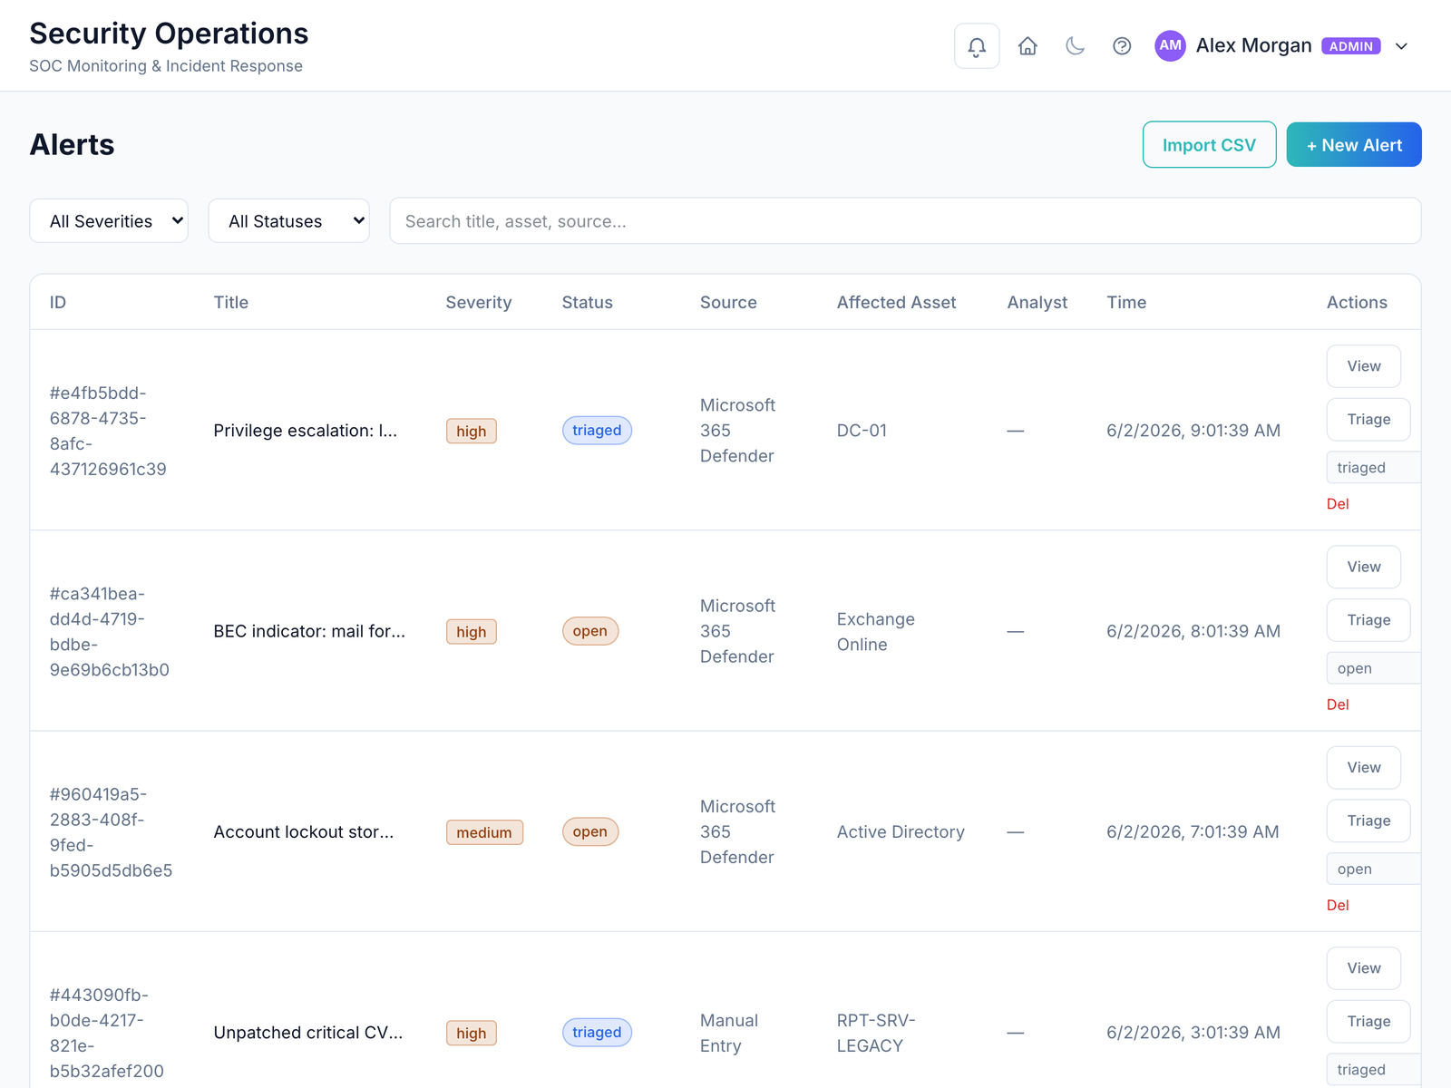Open status select for Exchange Online alert
1451x1088 pixels.
(1373, 668)
